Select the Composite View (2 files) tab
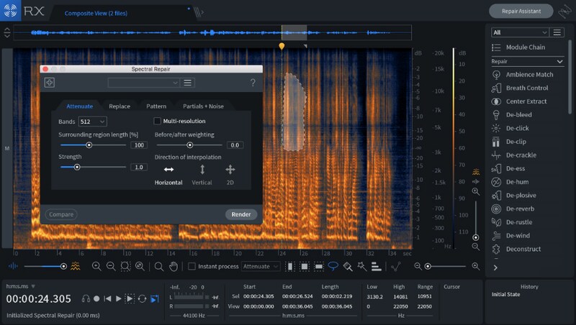576x325 pixels. 96,13
